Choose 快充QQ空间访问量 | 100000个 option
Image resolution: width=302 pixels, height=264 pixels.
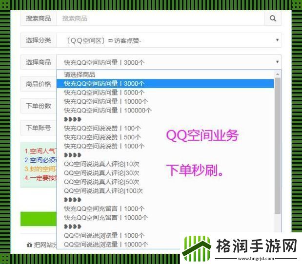(165, 111)
